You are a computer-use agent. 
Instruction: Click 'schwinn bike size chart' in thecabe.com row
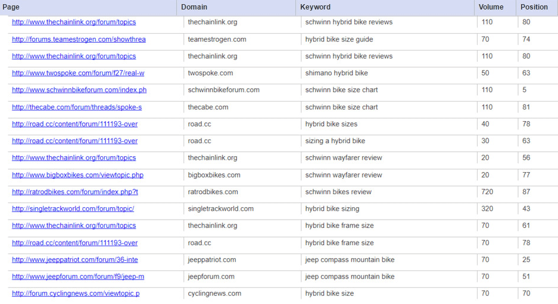[x=342, y=107]
